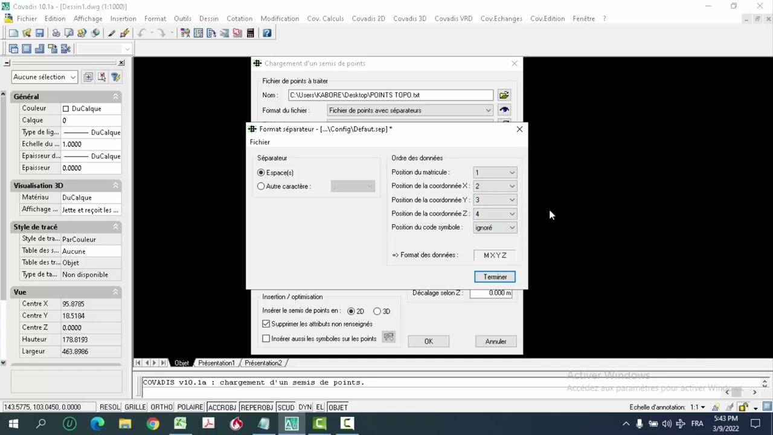This screenshot has height=435, width=773.
Task: Open Microsoft Edge from taskbar
Action: click(x=97, y=424)
